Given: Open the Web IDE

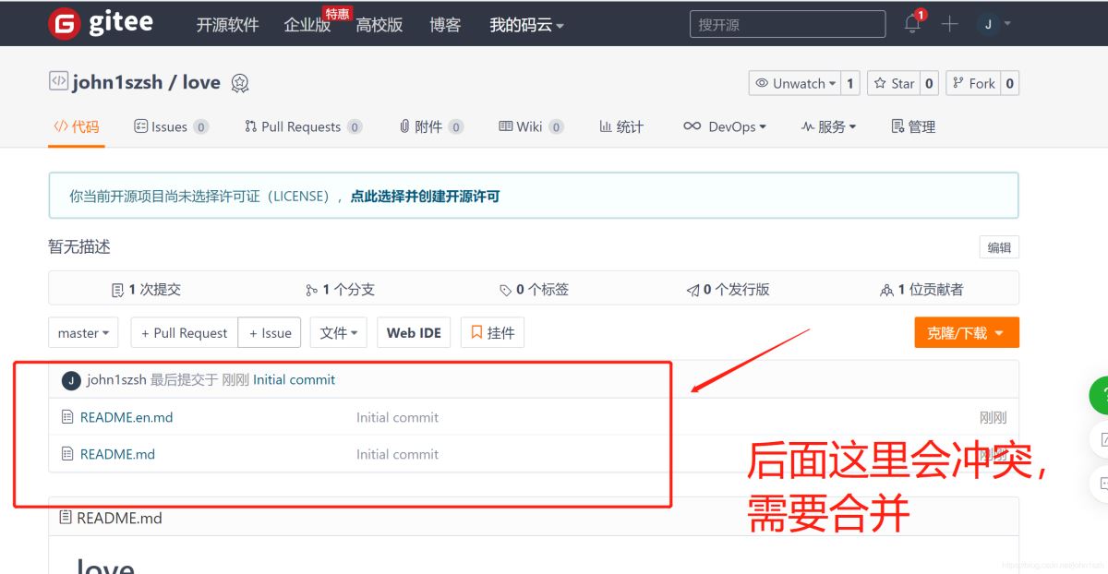Looking at the screenshot, I should pyautogui.click(x=414, y=333).
